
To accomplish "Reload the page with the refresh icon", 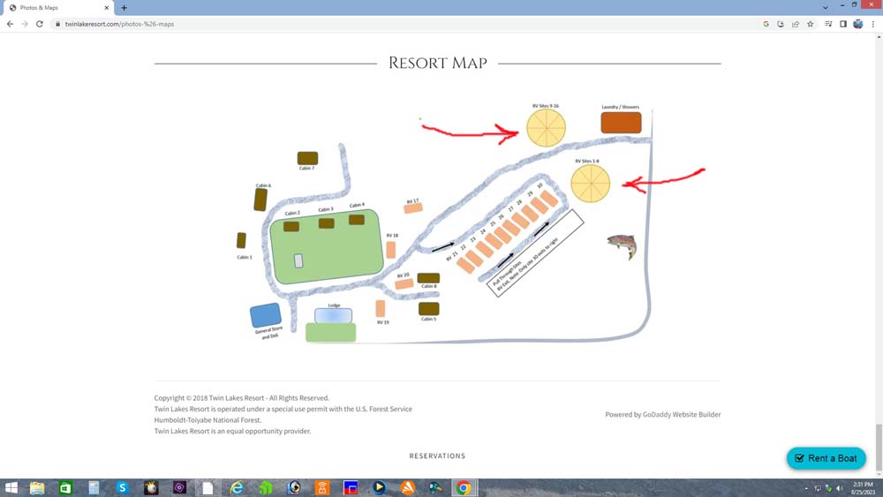I will (x=40, y=24).
